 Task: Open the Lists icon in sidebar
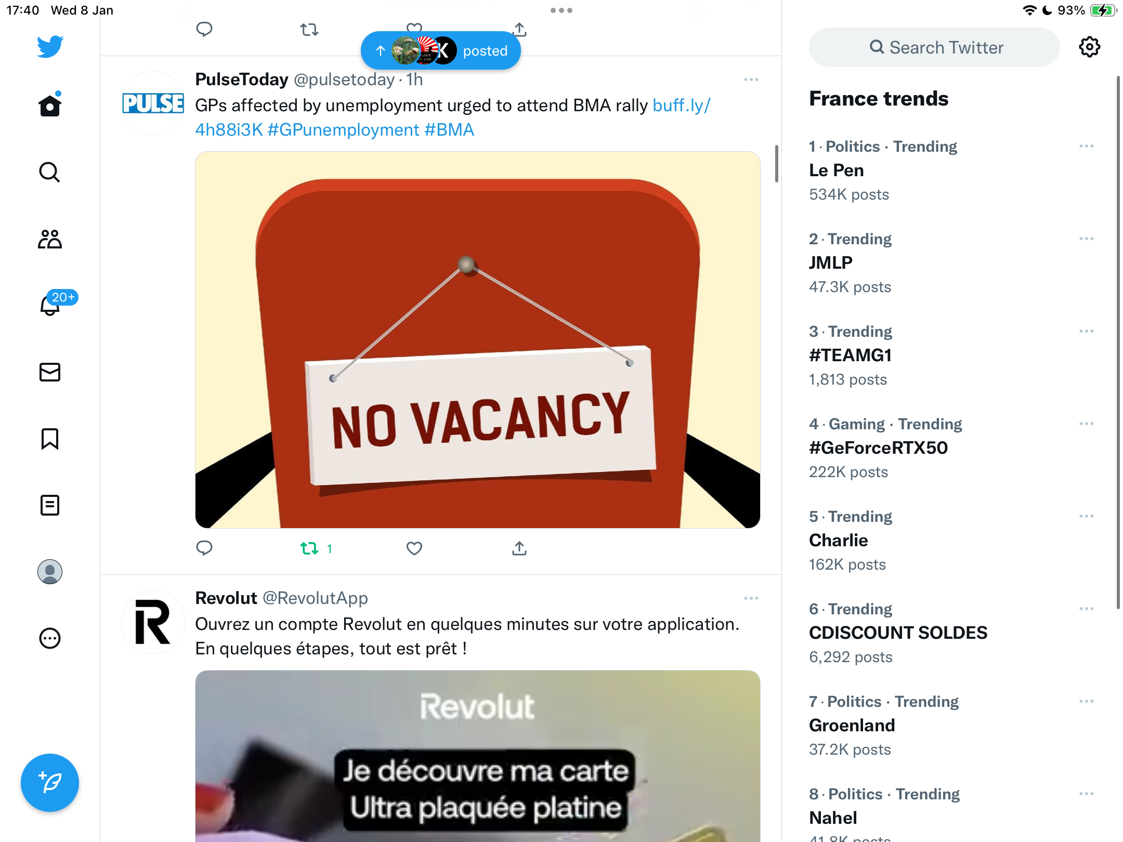[x=50, y=505]
